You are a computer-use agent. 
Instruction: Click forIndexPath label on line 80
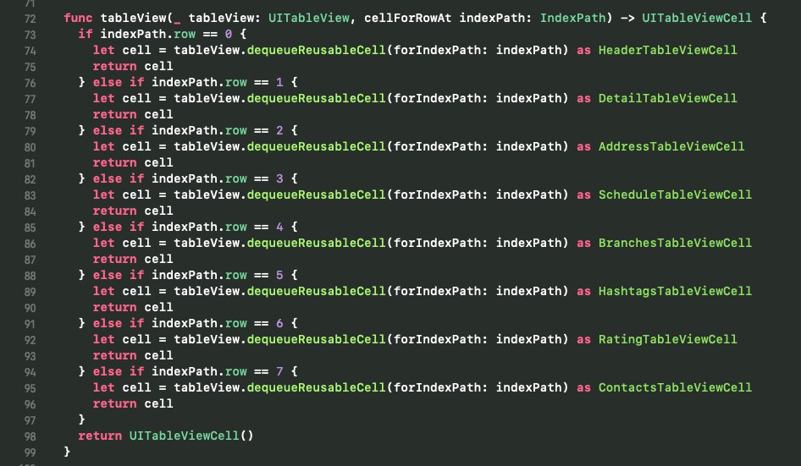click(x=437, y=146)
